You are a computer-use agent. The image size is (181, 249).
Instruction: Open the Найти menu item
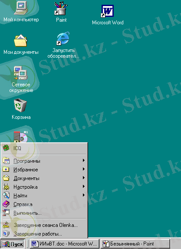coord(44,195)
